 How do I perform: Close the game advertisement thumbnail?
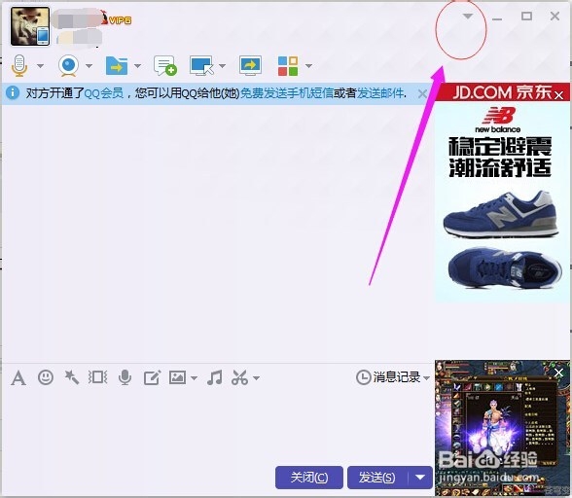[558, 373]
